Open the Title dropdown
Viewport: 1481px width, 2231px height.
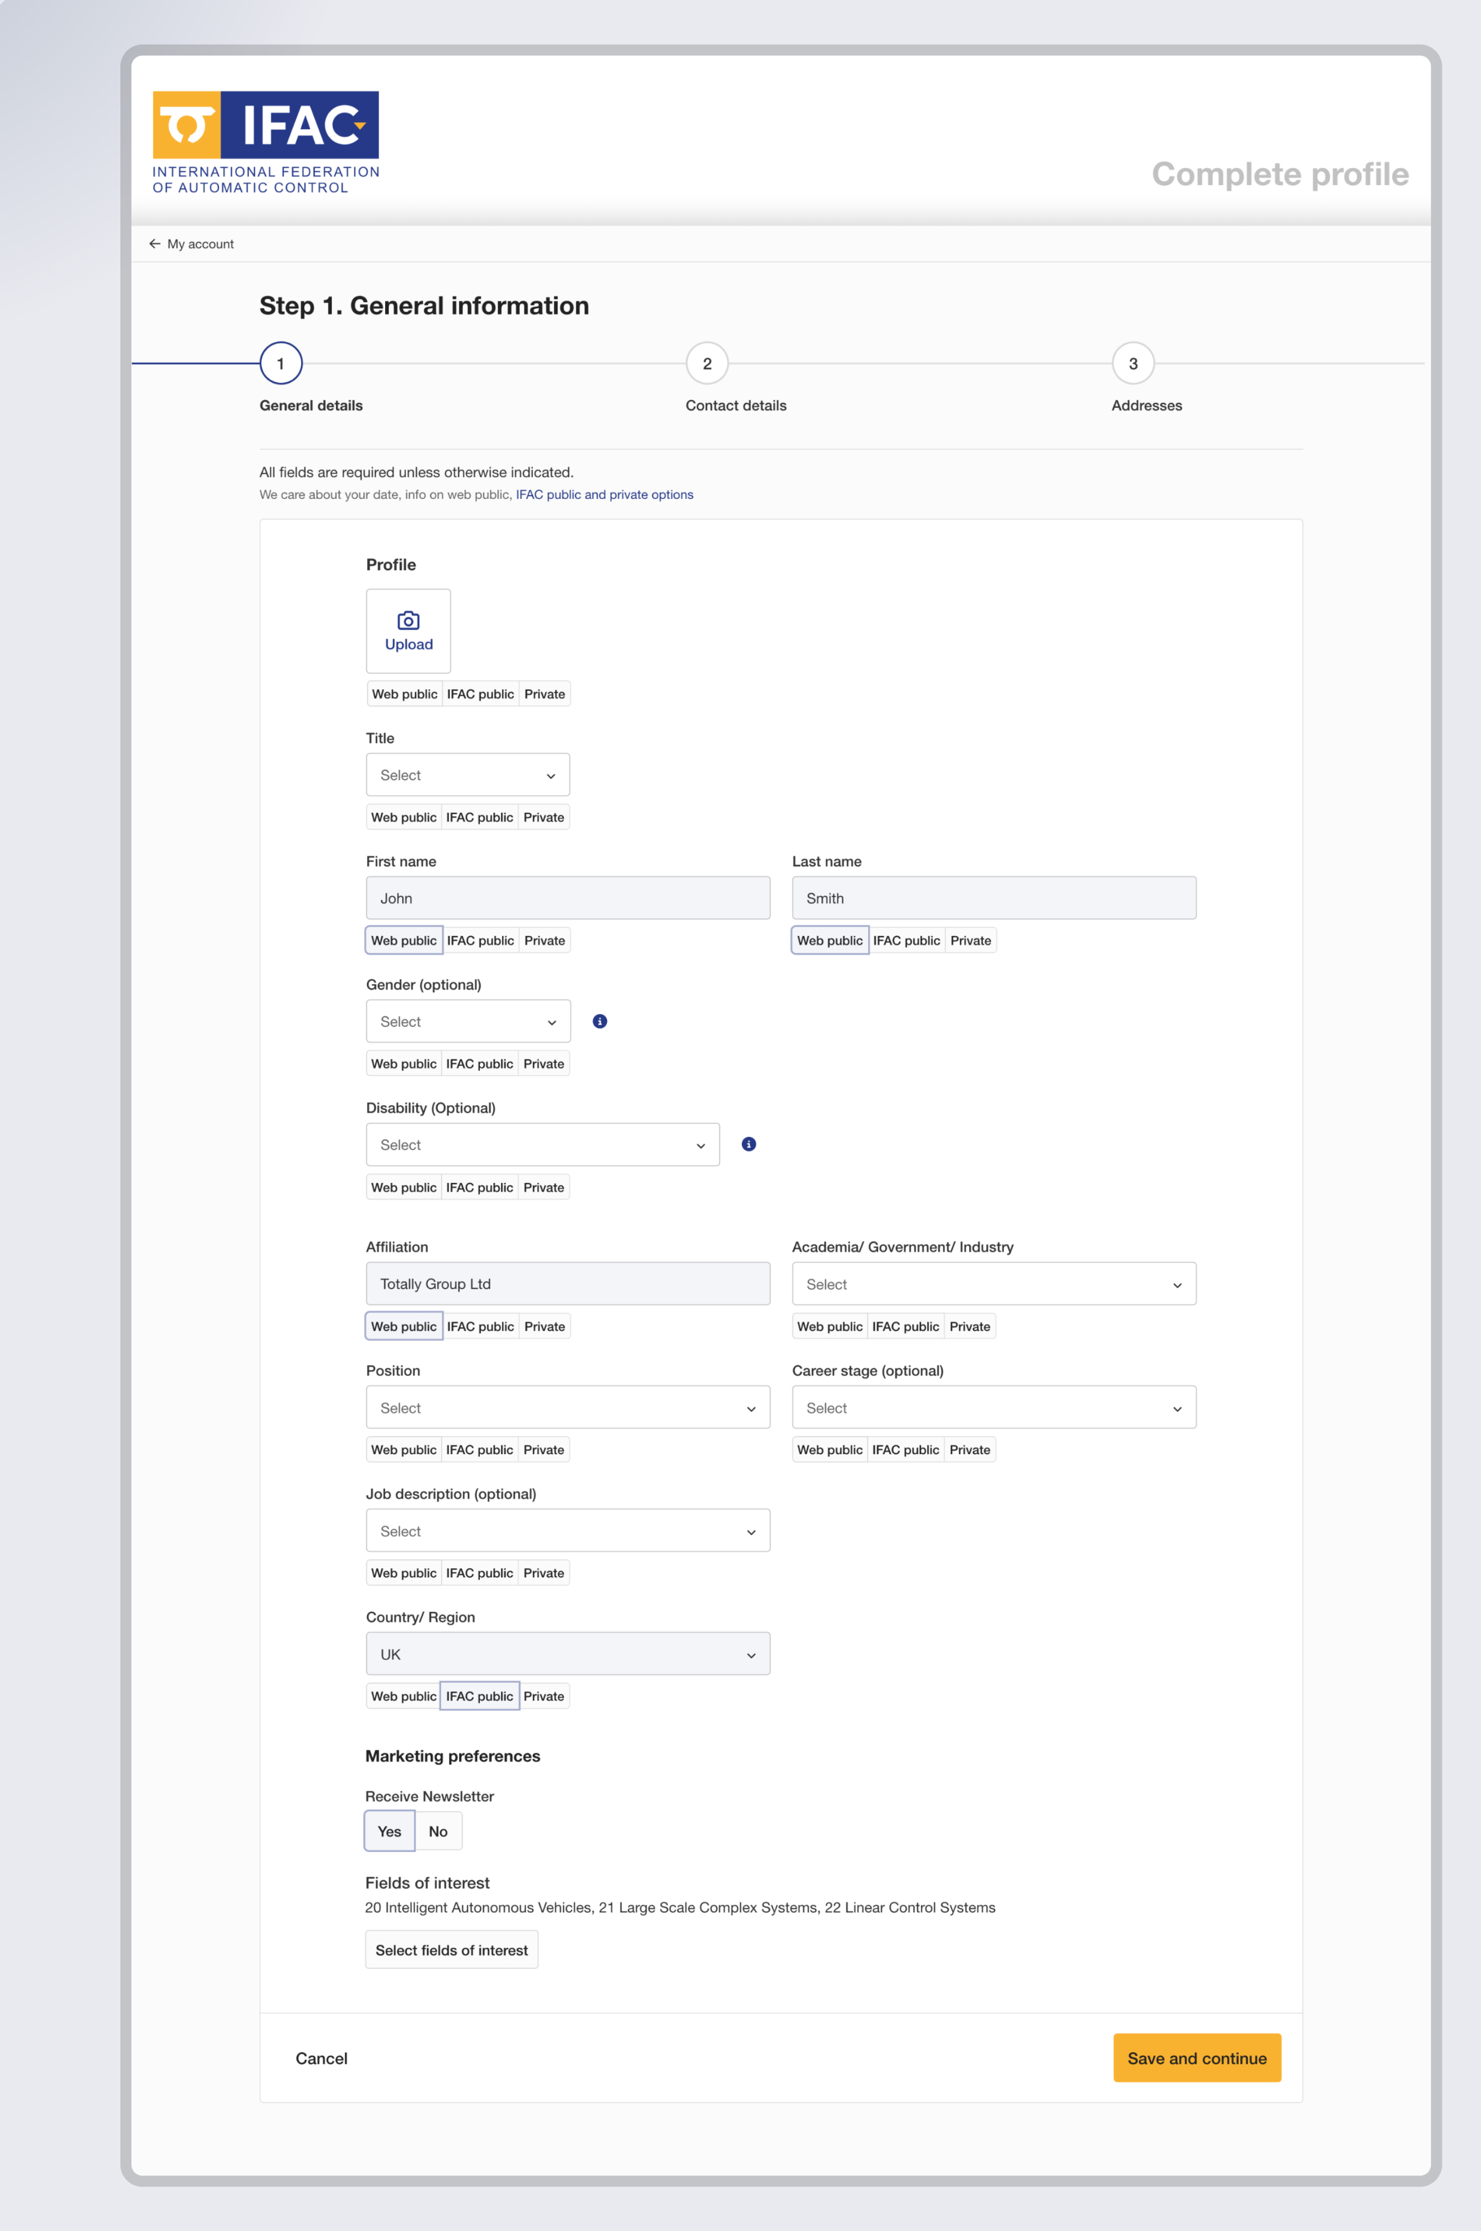467,775
